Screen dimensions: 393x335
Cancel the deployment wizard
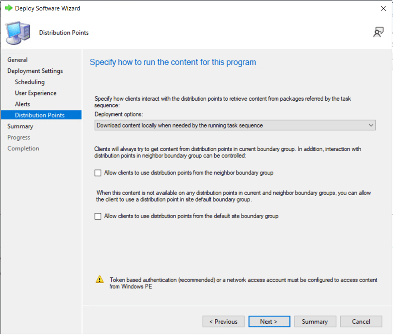tap(361, 322)
